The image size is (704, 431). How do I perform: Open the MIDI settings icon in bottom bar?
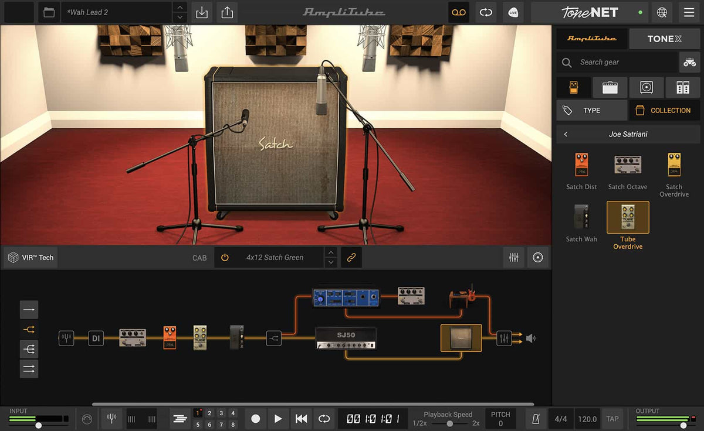(x=87, y=419)
